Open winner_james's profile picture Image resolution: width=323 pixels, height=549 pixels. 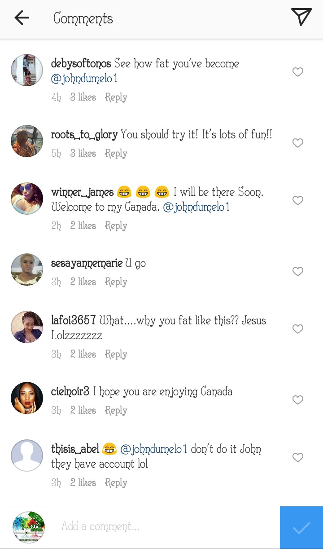[x=27, y=199]
